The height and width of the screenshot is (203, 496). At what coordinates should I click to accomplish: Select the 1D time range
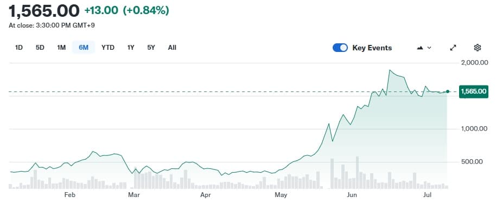pos(19,48)
